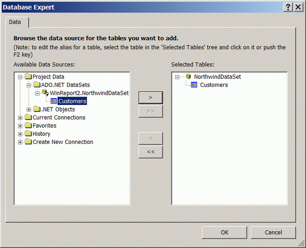Expand the Create New Connection node

[x=20, y=142]
